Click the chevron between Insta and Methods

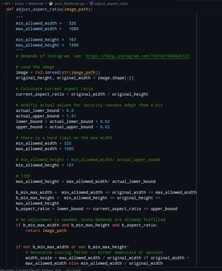tap(26, 4)
